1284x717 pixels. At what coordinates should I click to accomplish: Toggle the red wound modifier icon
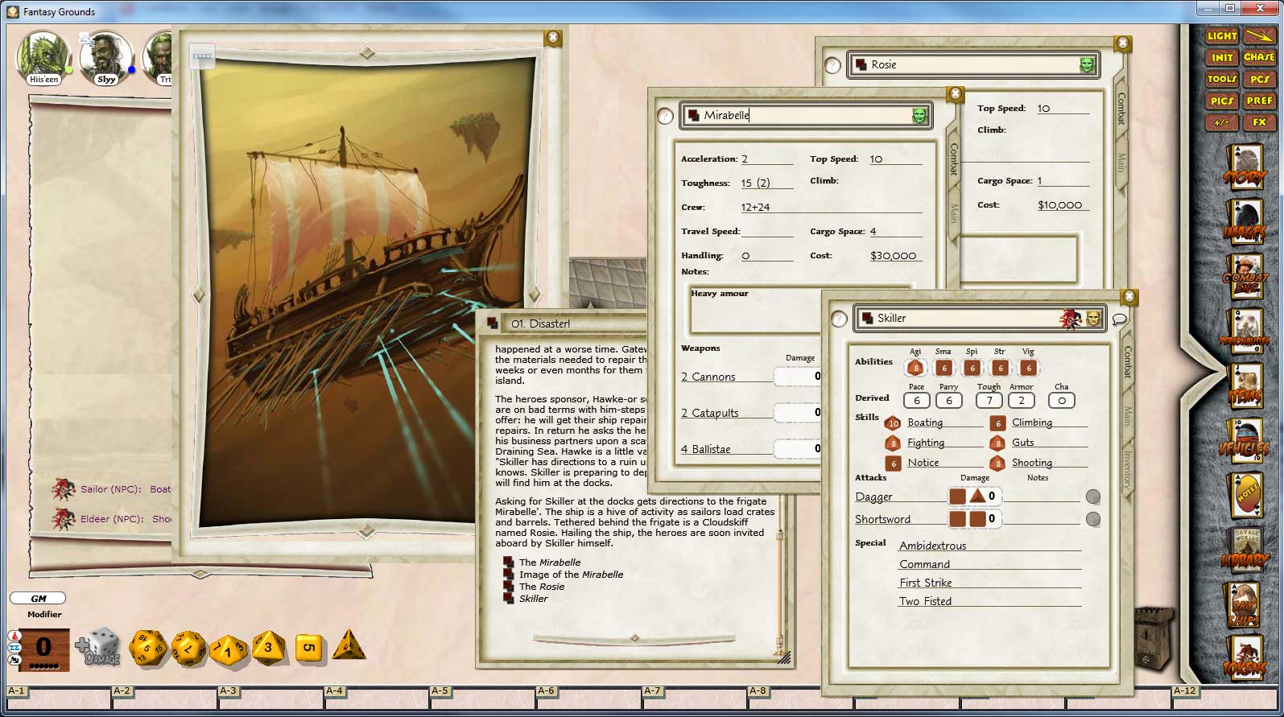[x=14, y=636]
